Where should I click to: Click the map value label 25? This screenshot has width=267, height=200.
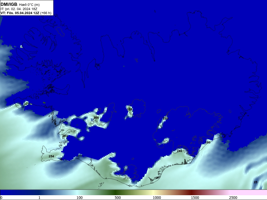(x=256, y=182)
